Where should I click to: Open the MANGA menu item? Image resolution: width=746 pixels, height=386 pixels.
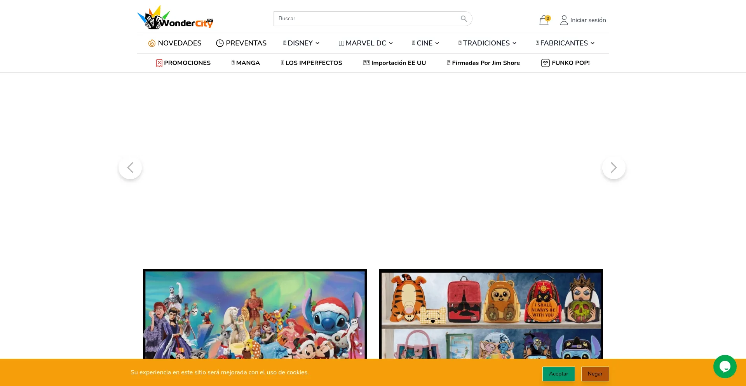click(x=246, y=63)
